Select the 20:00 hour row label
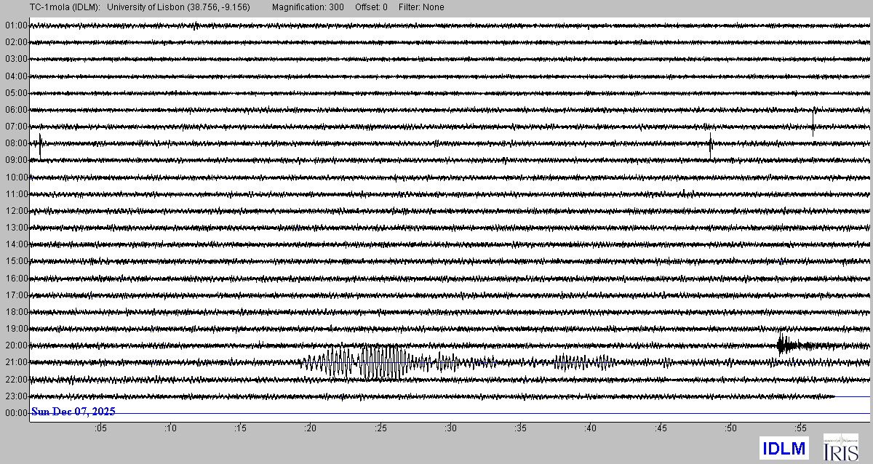 pyautogui.click(x=16, y=345)
